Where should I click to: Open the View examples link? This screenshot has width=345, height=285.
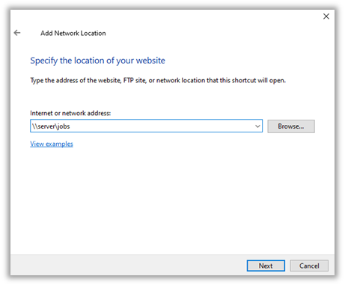click(x=52, y=144)
